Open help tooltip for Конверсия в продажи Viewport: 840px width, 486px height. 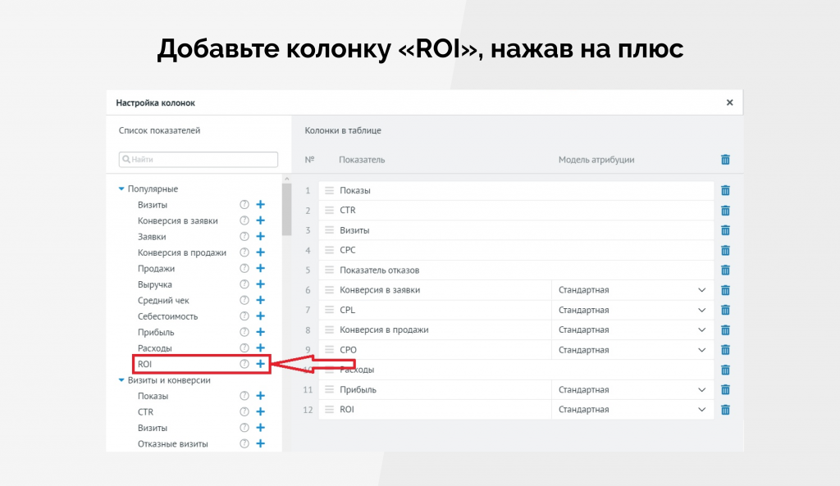click(244, 253)
